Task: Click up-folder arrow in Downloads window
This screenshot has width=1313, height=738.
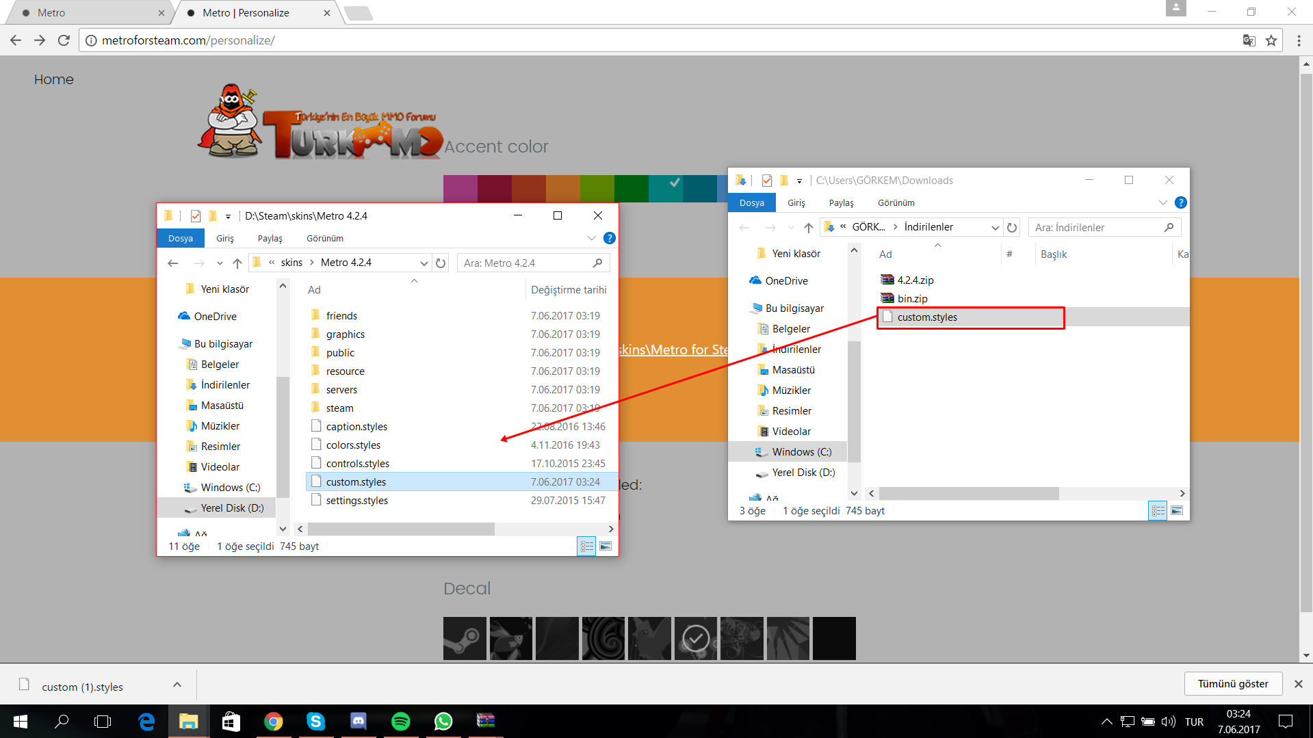Action: tap(809, 227)
